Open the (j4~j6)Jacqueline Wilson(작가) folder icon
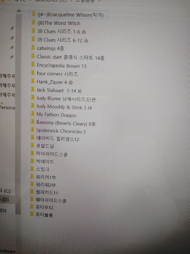 [x=34, y=14]
